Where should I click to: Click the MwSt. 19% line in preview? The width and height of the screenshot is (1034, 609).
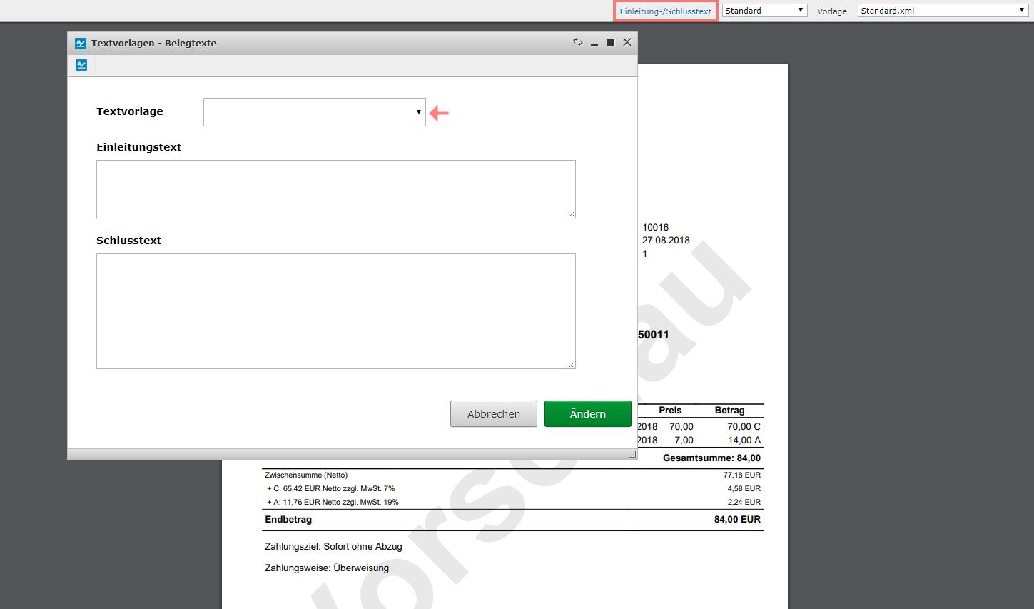[x=333, y=503]
